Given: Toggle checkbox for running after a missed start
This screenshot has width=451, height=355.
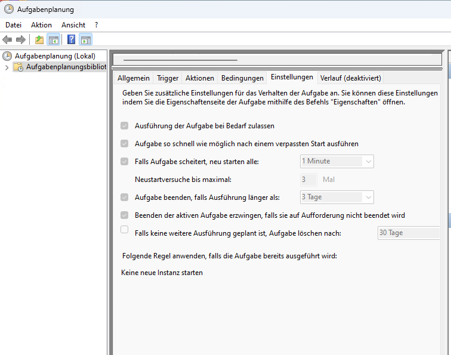Looking at the screenshot, I should pyautogui.click(x=124, y=144).
